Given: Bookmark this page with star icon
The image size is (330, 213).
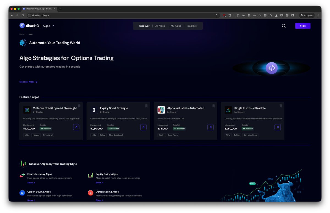Looking at the screenshot, I should tap(216, 15).
